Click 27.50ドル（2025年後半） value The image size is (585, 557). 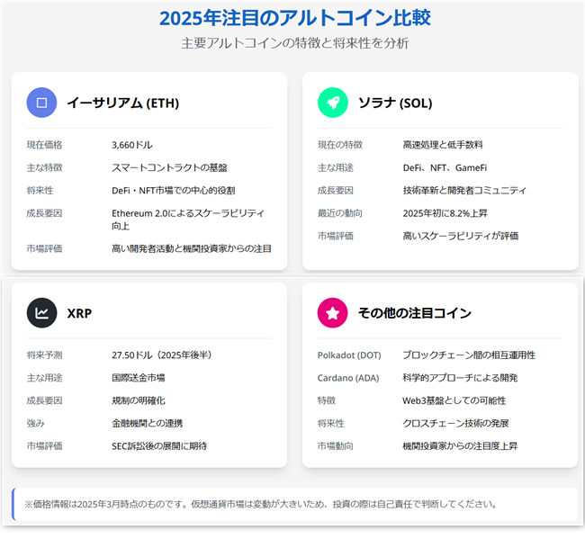[161, 355]
